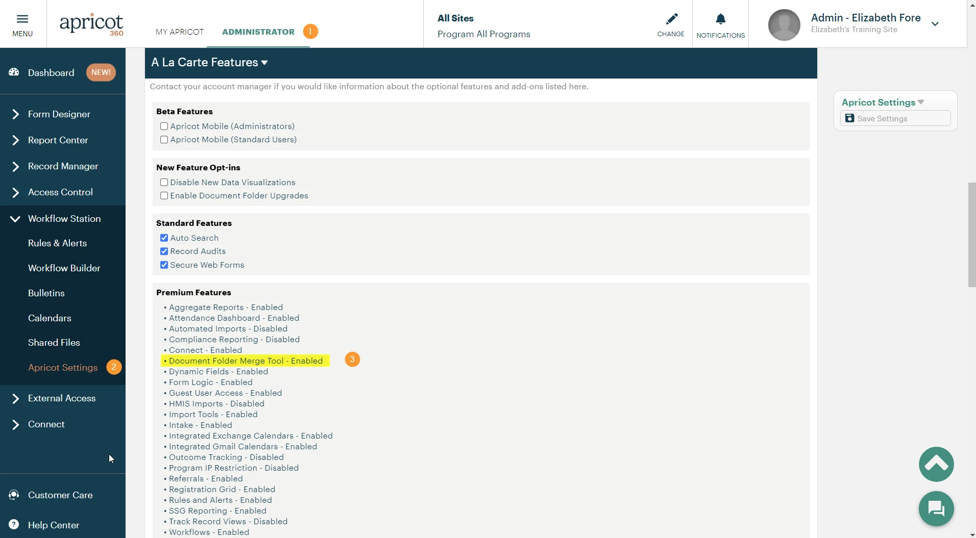The image size is (976, 538).
Task: Click Dynamic Fields - Enabled entry
Action: pos(218,372)
